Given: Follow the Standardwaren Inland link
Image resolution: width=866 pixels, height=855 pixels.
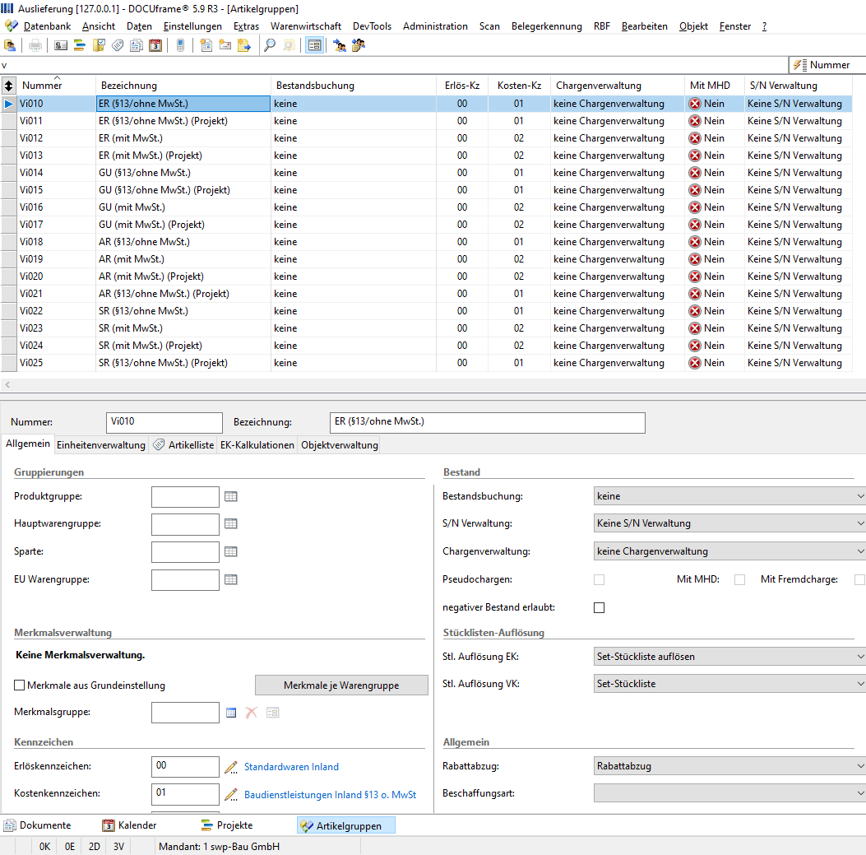Looking at the screenshot, I should click(291, 767).
